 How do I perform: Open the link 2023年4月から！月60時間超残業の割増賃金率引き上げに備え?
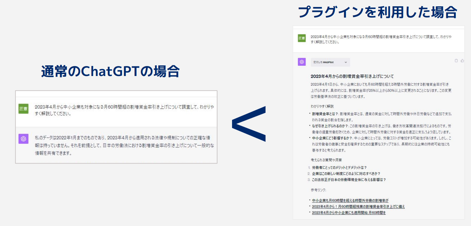coord(358,206)
